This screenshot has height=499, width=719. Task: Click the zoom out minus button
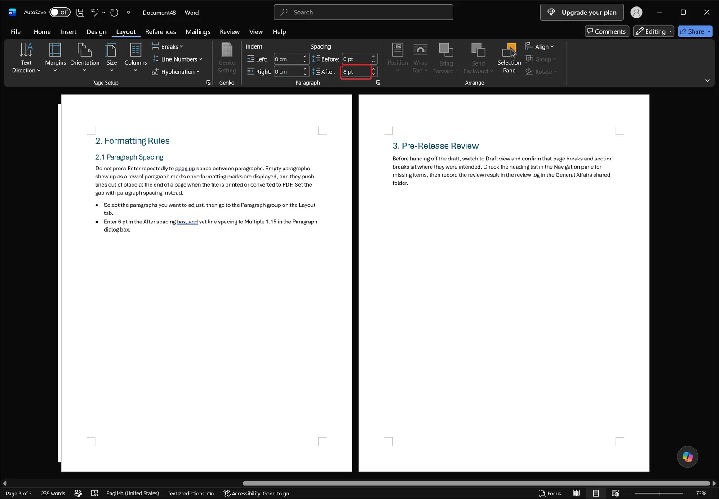630,494
